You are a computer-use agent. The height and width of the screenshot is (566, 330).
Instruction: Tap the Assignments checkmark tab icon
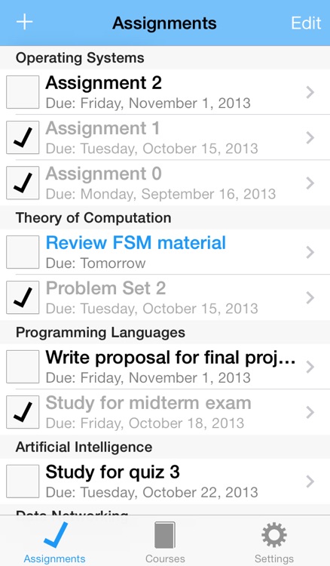click(x=56, y=535)
